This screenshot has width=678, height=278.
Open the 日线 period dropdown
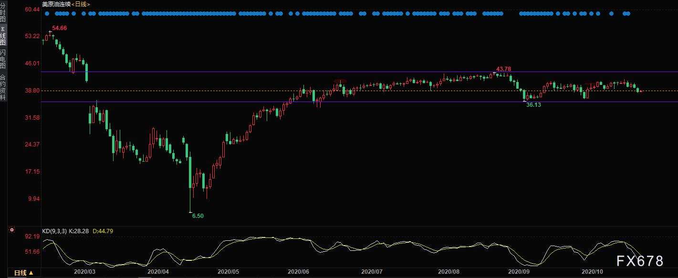click(23, 273)
